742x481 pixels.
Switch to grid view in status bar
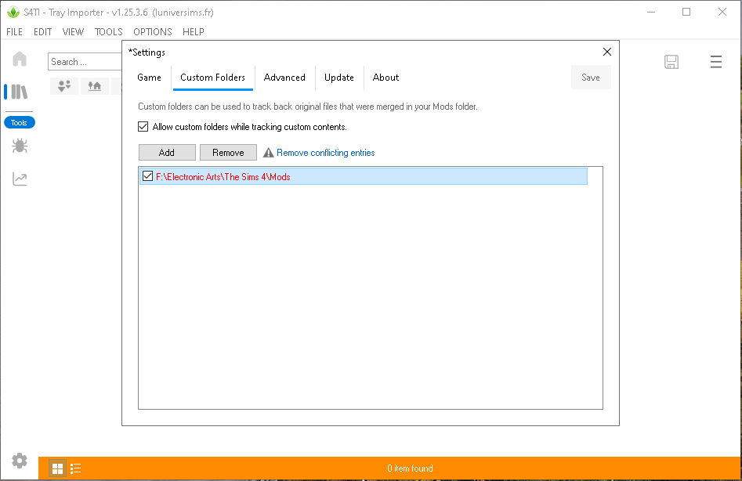pyautogui.click(x=57, y=468)
